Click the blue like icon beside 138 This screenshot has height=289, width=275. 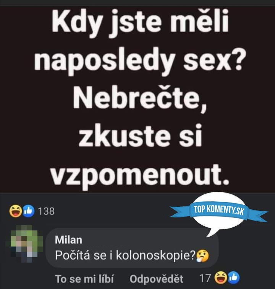[28, 211]
